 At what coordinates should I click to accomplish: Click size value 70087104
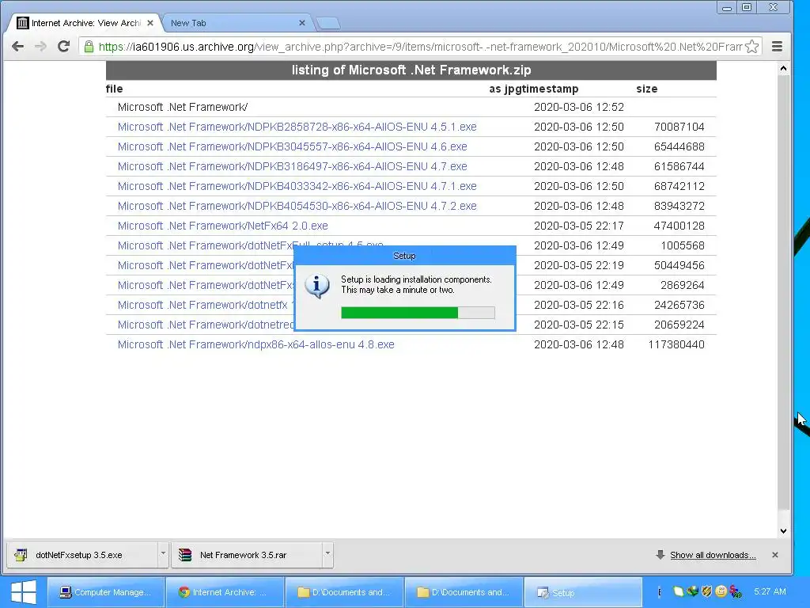pyautogui.click(x=679, y=127)
